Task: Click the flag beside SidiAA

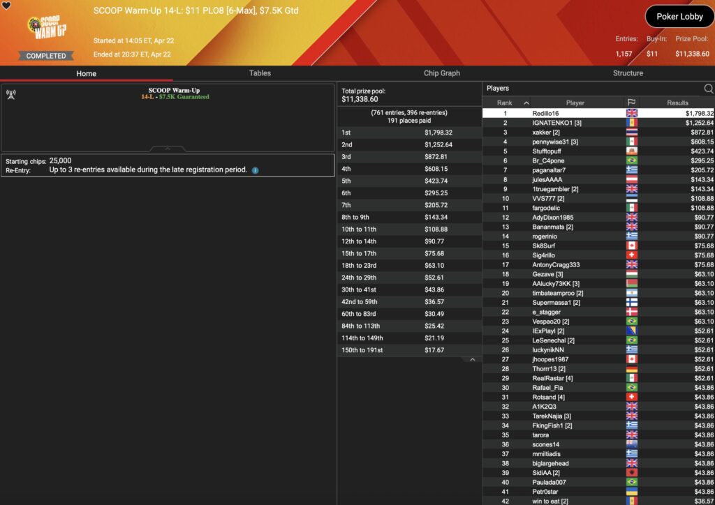Action: click(631, 473)
